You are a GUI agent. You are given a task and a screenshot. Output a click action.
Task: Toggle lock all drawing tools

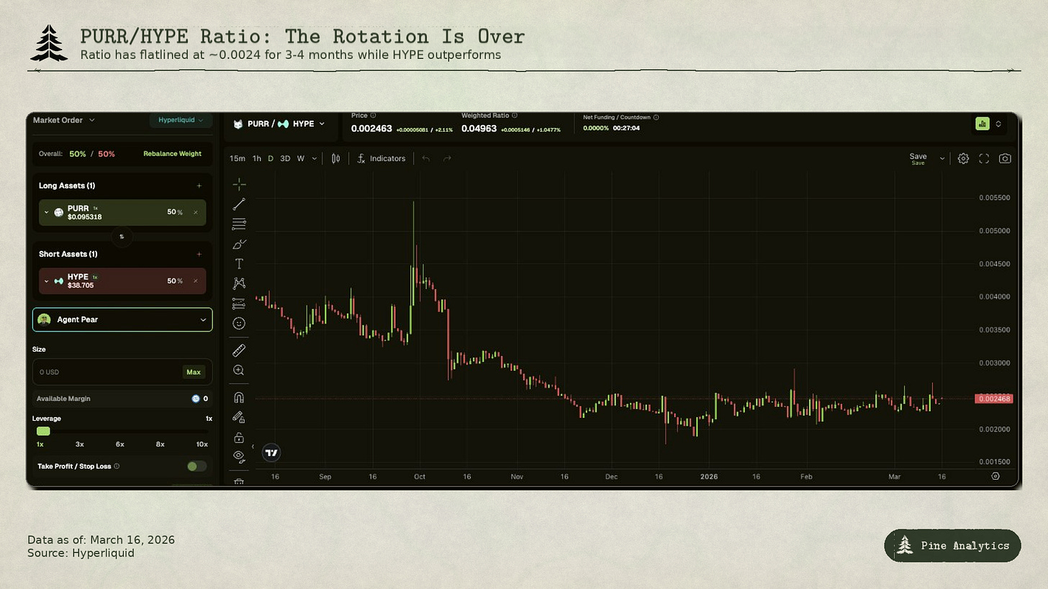point(239,437)
